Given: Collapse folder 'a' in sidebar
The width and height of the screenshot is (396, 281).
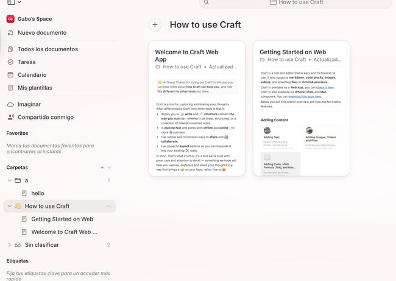Looking at the screenshot, I should [10, 180].
